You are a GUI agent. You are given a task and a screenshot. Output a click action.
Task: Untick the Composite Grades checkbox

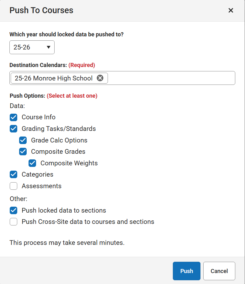(x=23, y=152)
